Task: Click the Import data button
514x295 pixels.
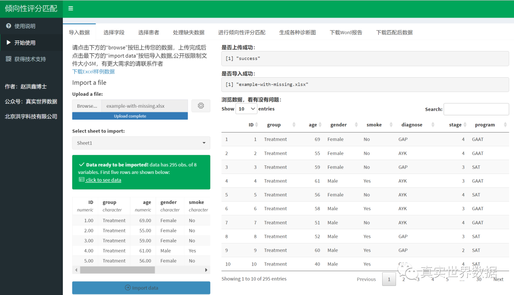Action: (x=141, y=288)
